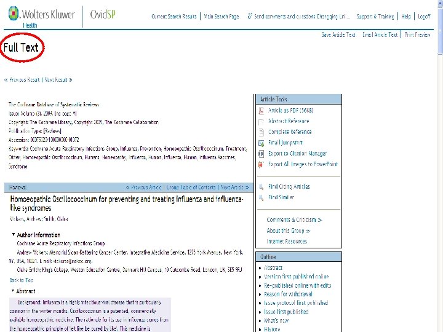Click The Cochrane Database of Systematic Reviews
This screenshot has width=443, height=332.
coord(54,105)
